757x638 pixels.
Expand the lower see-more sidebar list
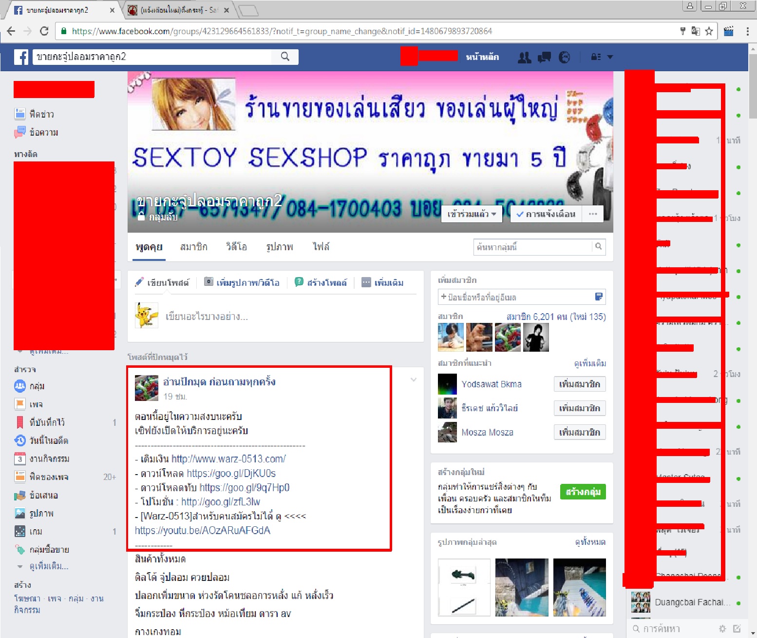pyautogui.click(x=48, y=566)
